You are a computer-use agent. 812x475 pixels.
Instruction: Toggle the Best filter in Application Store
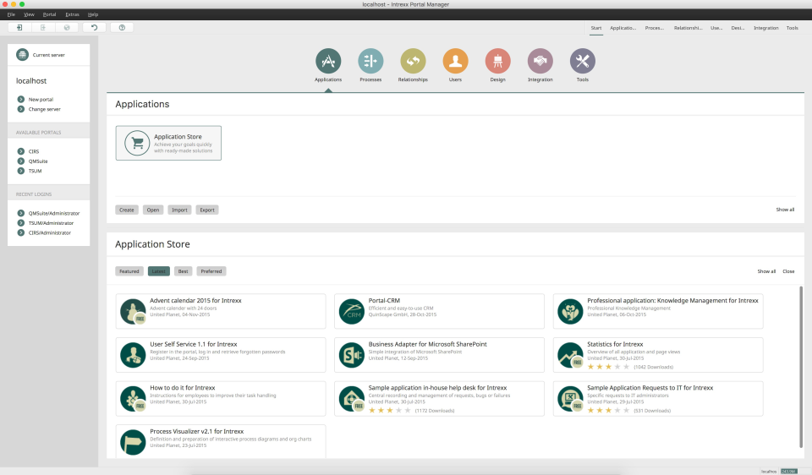[x=184, y=271]
